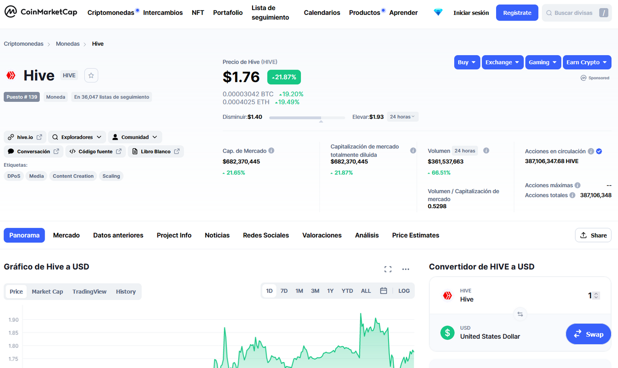The height and width of the screenshot is (368, 618).
Task: Click the search magnifier icon
Action: tap(549, 13)
